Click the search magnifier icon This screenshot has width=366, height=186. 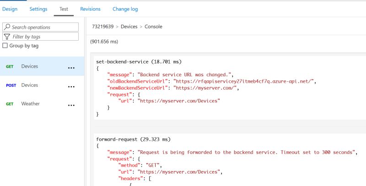7,27
